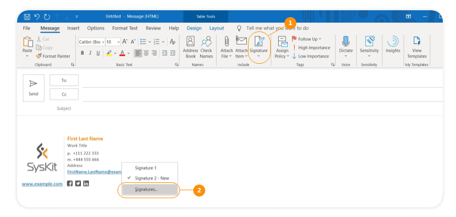This screenshot has width=456, height=217.
Task: Open the www.example.com link
Action: coord(42,184)
